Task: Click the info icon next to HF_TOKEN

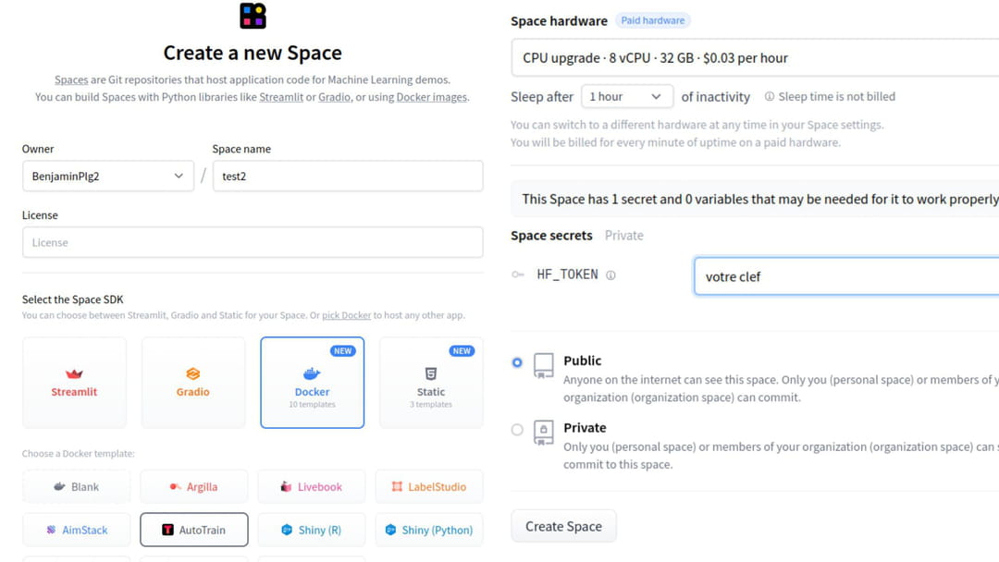Action: coord(610,275)
